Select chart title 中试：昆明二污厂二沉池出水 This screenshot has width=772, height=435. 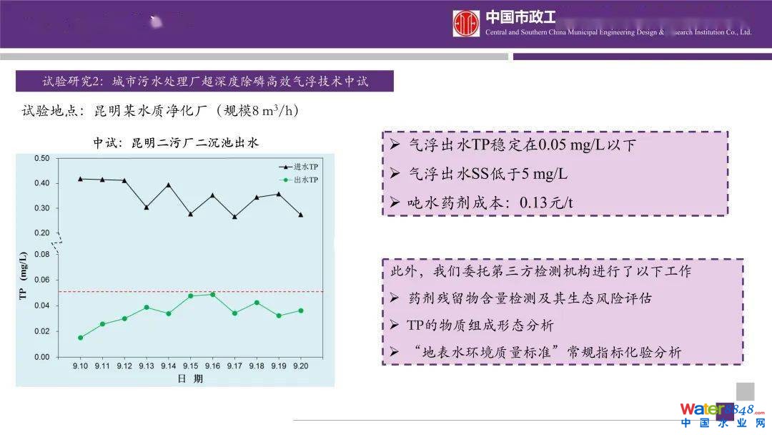[175, 142]
